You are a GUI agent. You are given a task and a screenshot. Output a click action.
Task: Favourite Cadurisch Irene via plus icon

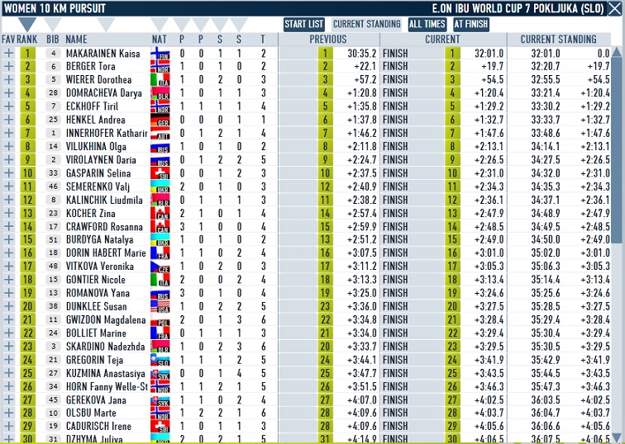[8, 426]
